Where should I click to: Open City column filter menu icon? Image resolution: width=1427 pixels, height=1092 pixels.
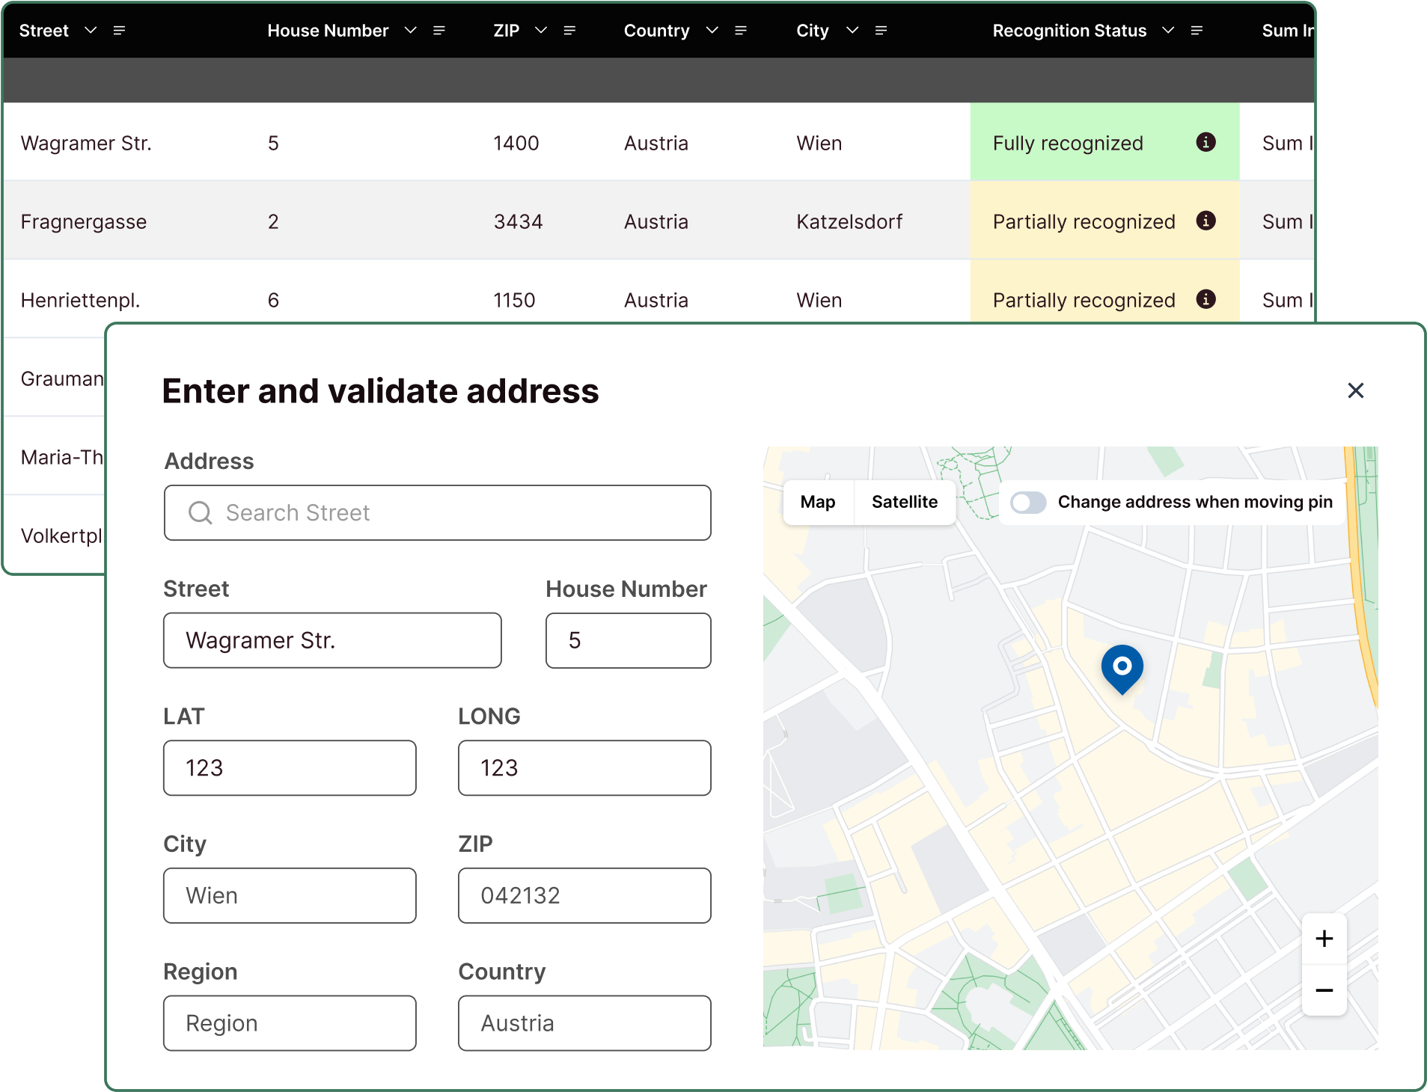tap(881, 31)
